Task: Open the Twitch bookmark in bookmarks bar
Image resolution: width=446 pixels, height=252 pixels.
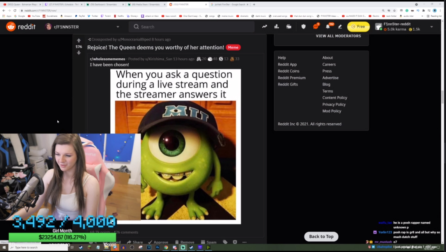Action: coord(106,16)
